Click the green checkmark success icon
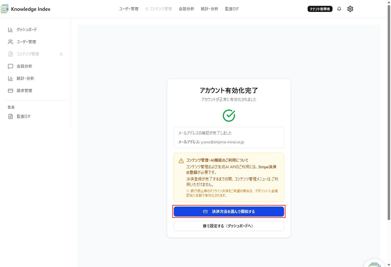The width and height of the screenshot is (391, 267). point(229,116)
